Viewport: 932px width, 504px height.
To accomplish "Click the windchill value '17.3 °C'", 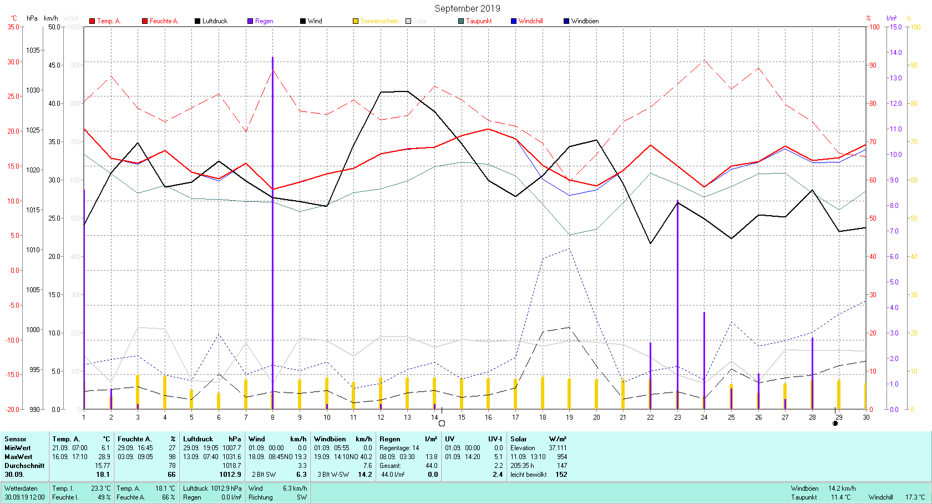I will click(x=915, y=497).
